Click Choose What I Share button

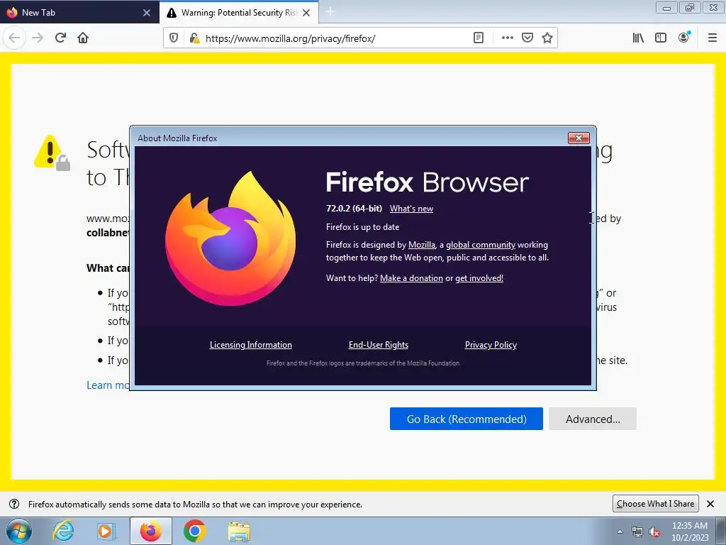pyautogui.click(x=655, y=504)
